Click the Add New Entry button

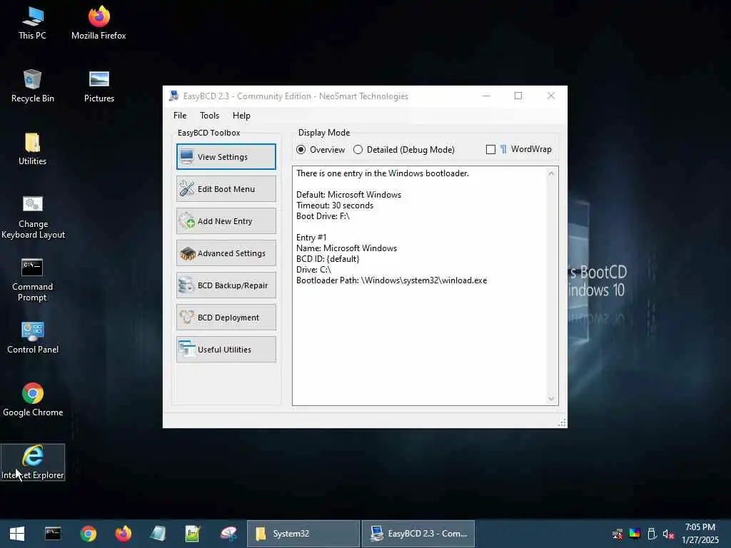pos(226,221)
